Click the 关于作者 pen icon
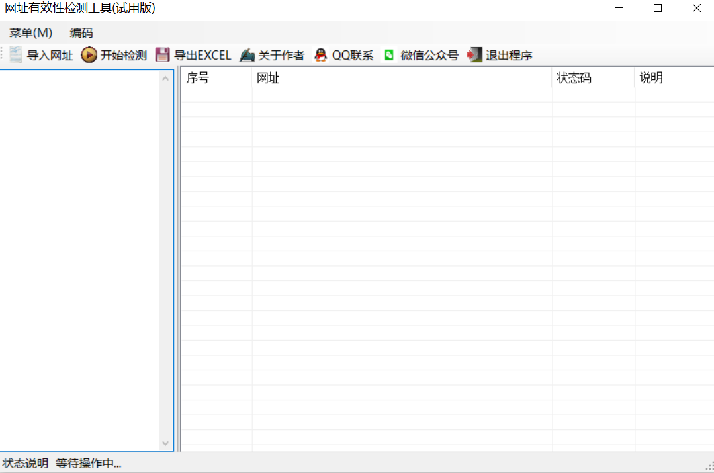 247,55
